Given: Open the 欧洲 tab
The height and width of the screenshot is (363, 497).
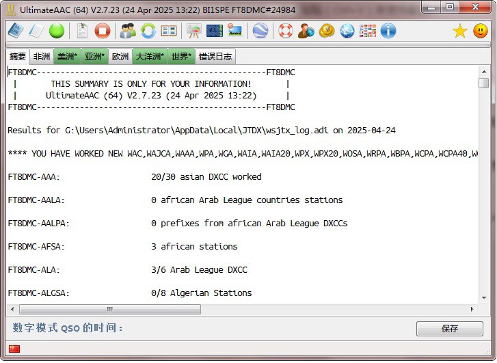Looking at the screenshot, I should point(120,57).
